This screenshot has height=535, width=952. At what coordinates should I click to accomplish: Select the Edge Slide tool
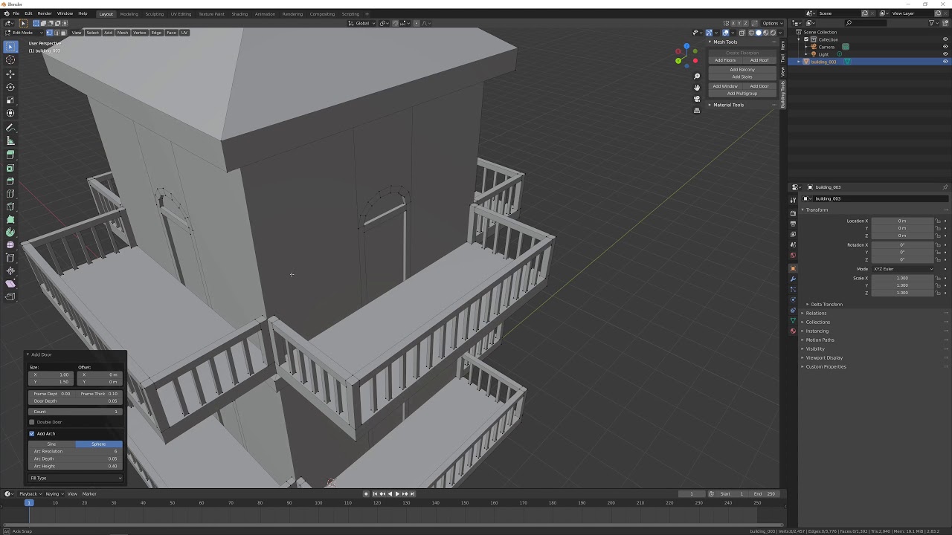(10, 258)
